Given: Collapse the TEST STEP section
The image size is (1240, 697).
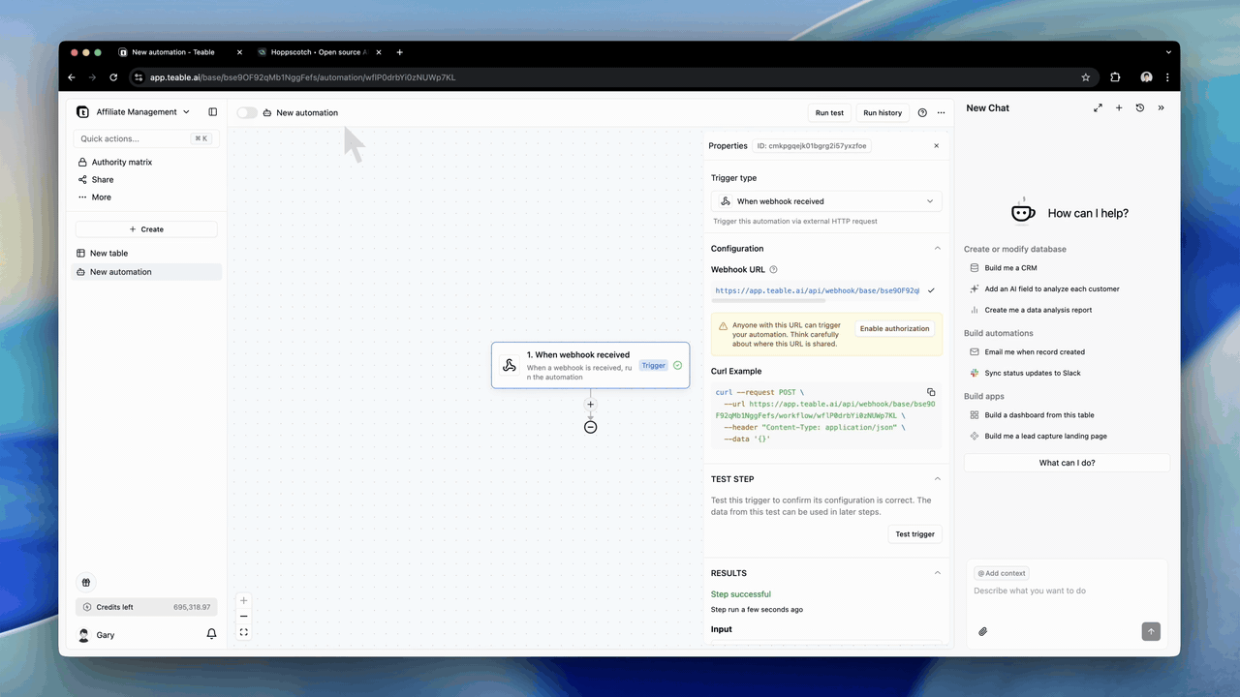Looking at the screenshot, I should point(937,479).
